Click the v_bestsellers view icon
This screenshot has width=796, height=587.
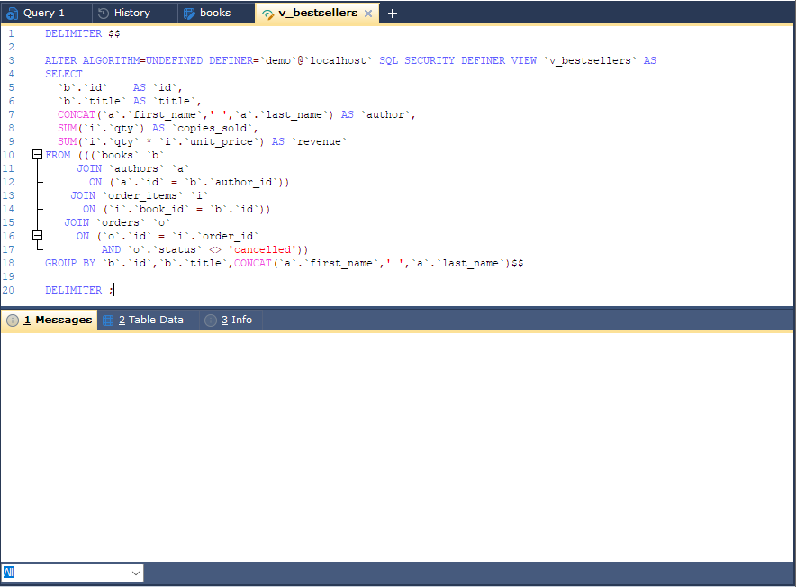tap(267, 14)
